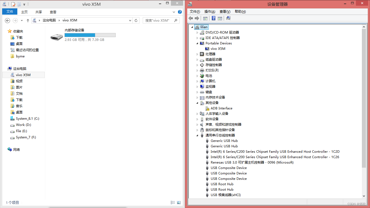Select 下载 under 收藏夹 in sidebar

tap(19, 38)
